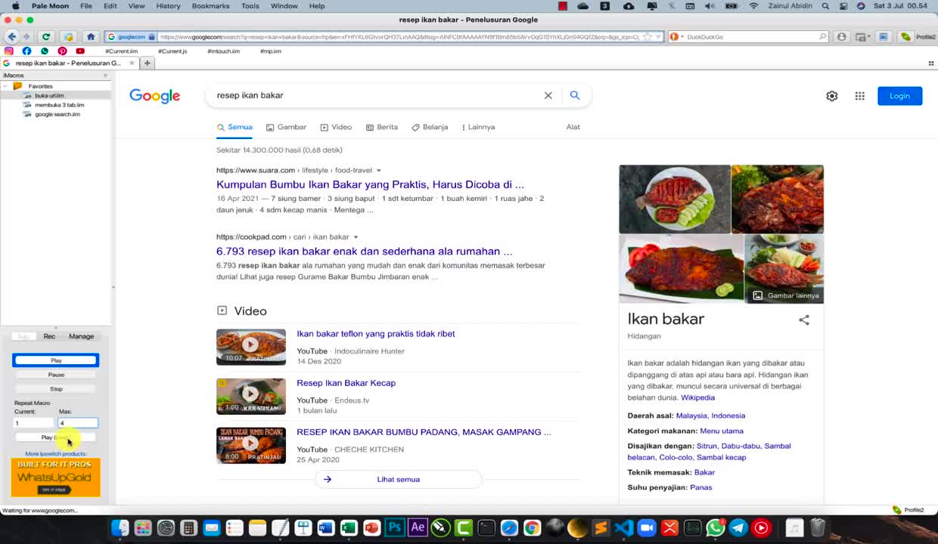Reload the page with the green refresh icon

[x=46, y=36]
